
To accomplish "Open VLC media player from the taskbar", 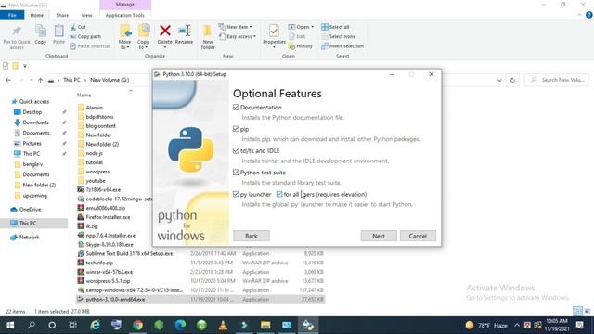I will click(x=223, y=325).
